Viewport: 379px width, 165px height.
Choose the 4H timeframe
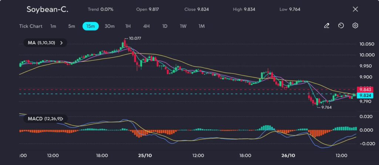click(x=146, y=26)
